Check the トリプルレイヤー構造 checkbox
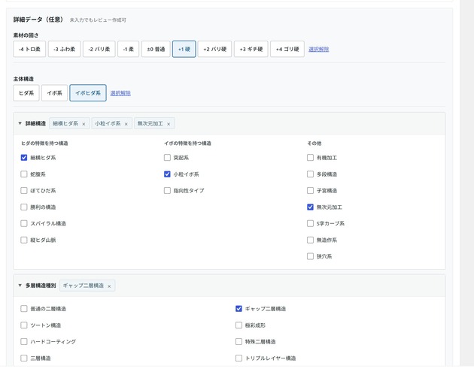 click(239, 358)
